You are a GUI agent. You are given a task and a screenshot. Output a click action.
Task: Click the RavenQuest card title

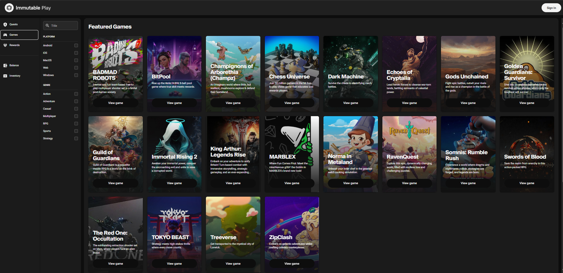(402, 157)
